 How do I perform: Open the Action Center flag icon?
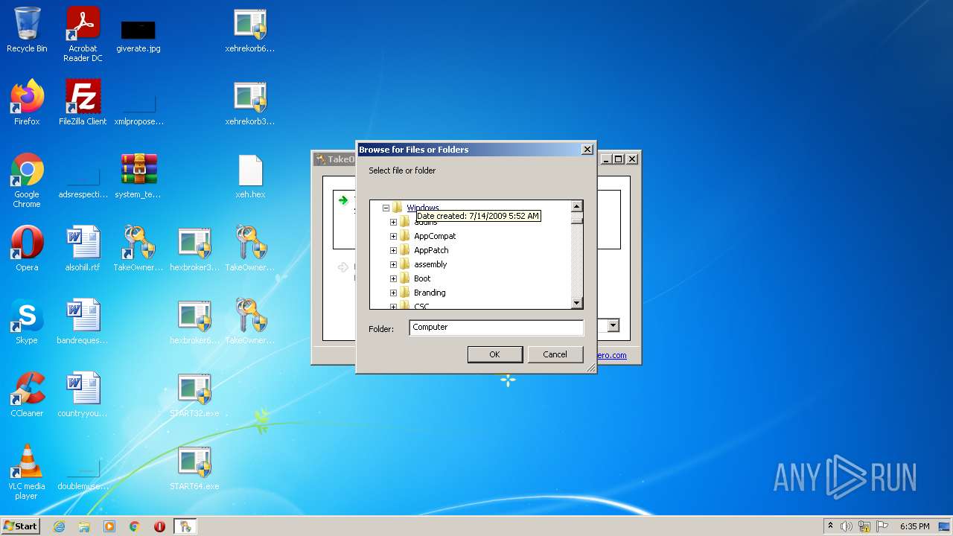click(882, 526)
